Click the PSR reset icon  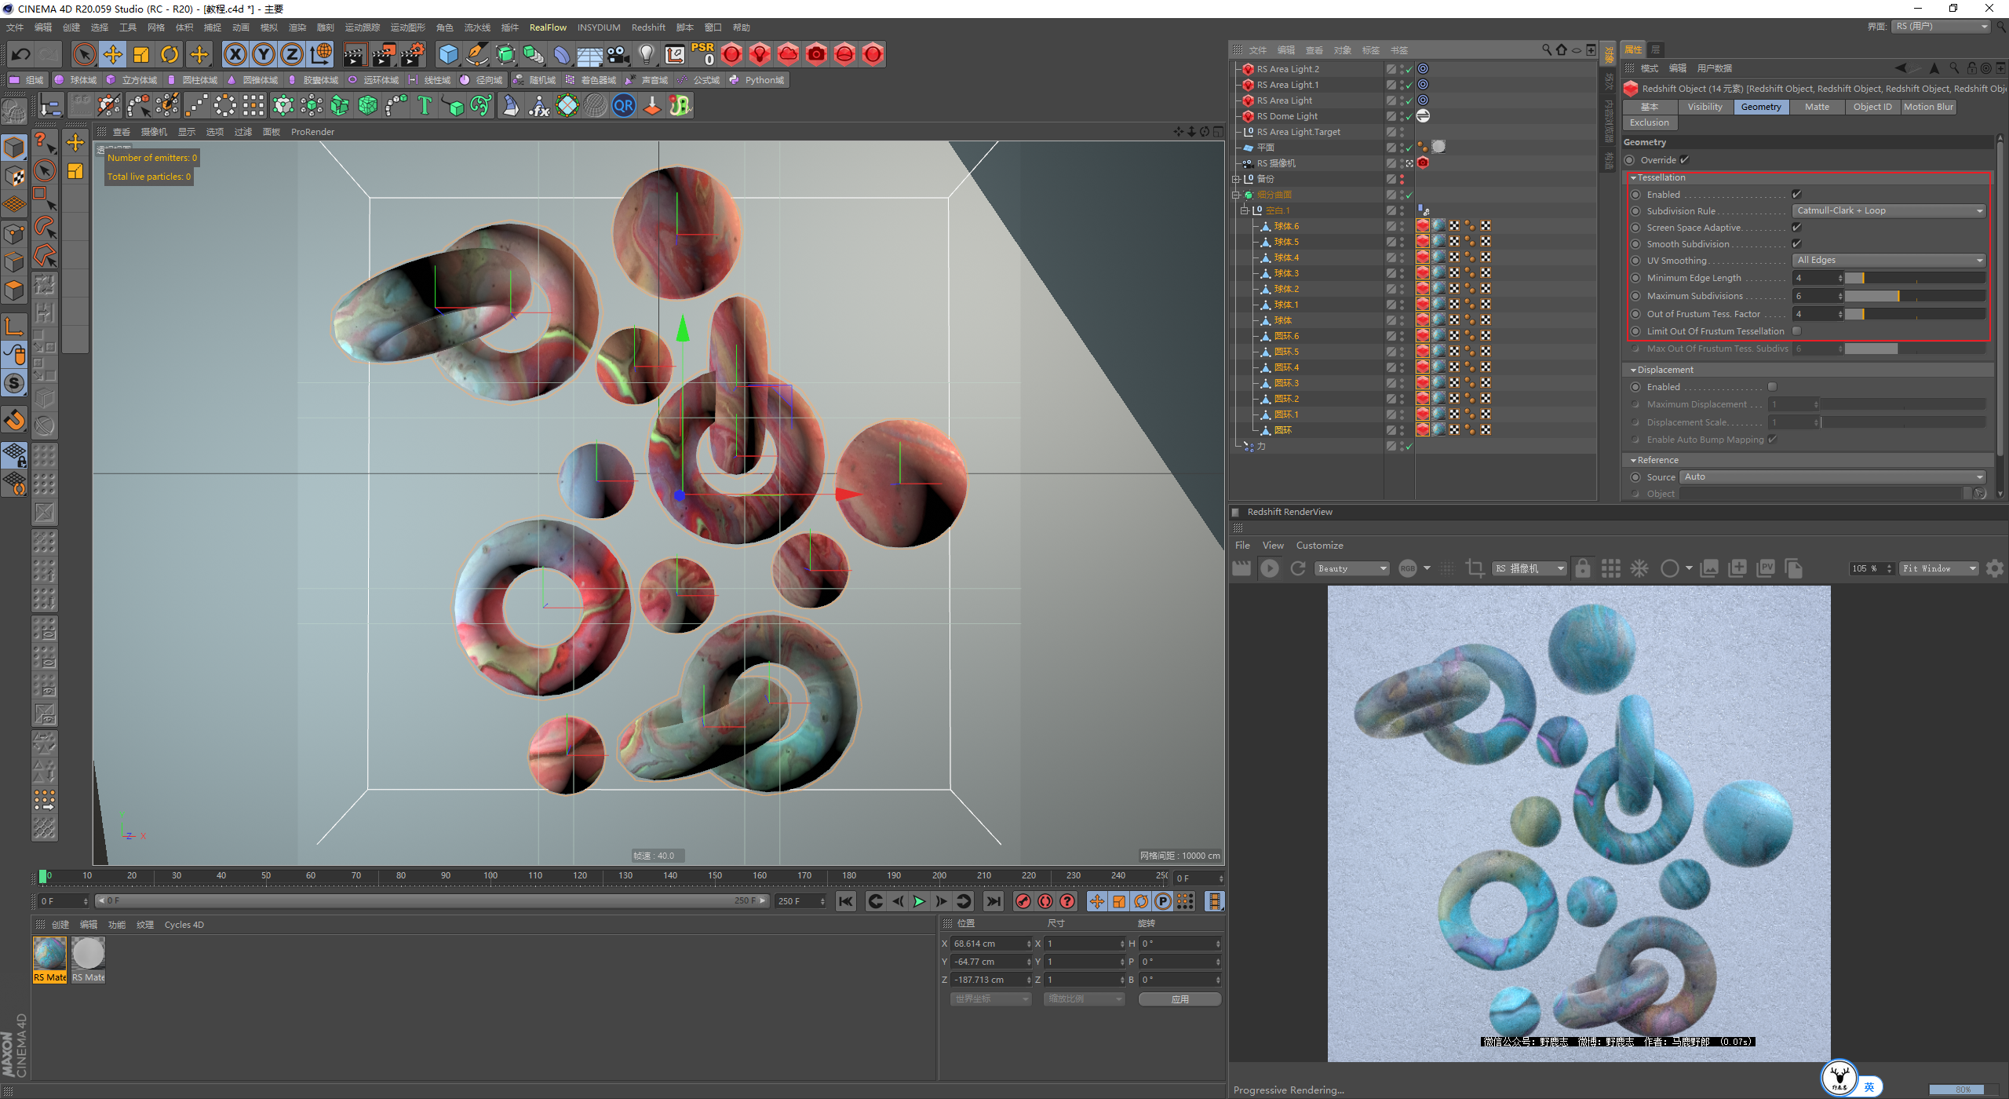pyautogui.click(x=702, y=54)
